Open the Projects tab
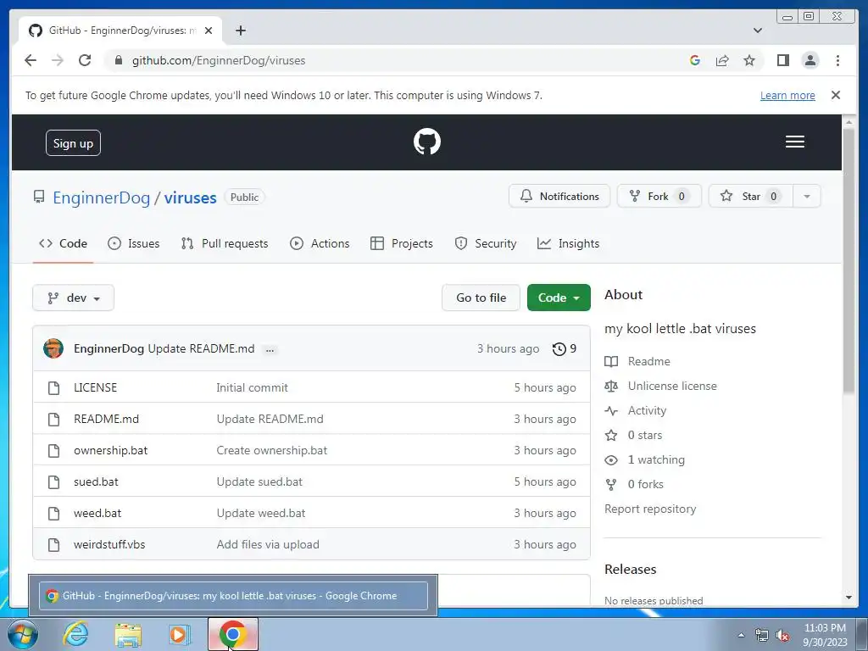 (401, 243)
